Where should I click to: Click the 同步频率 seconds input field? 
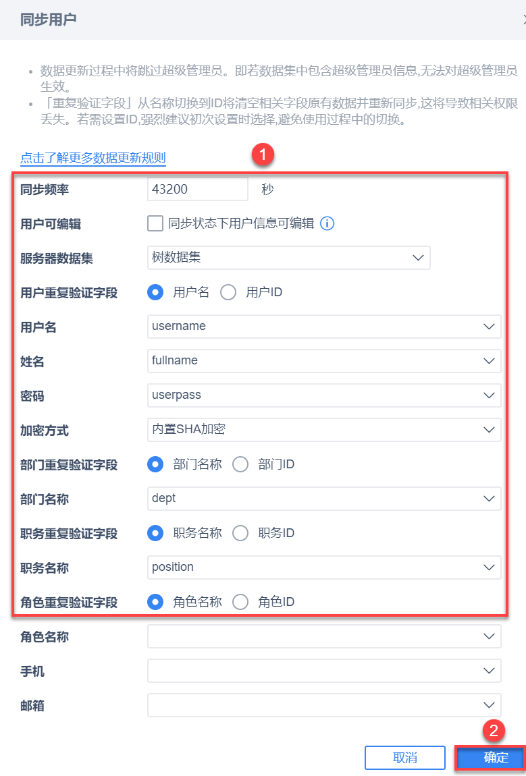click(197, 190)
